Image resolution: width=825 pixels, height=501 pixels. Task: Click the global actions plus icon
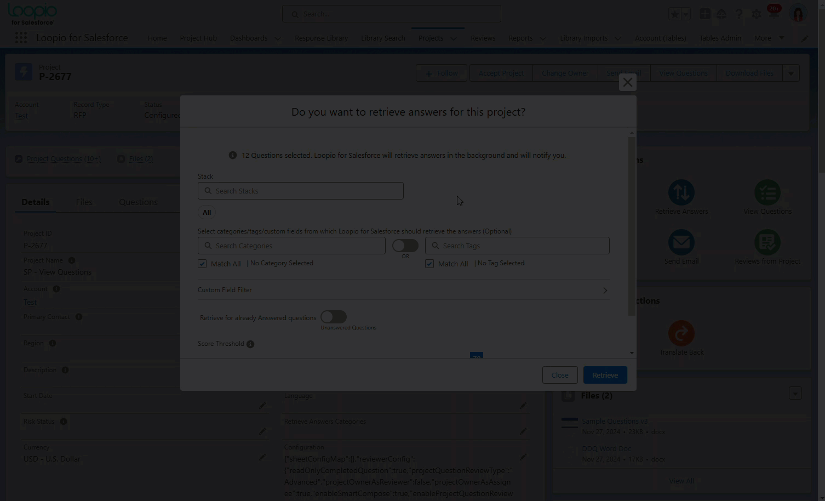point(705,14)
